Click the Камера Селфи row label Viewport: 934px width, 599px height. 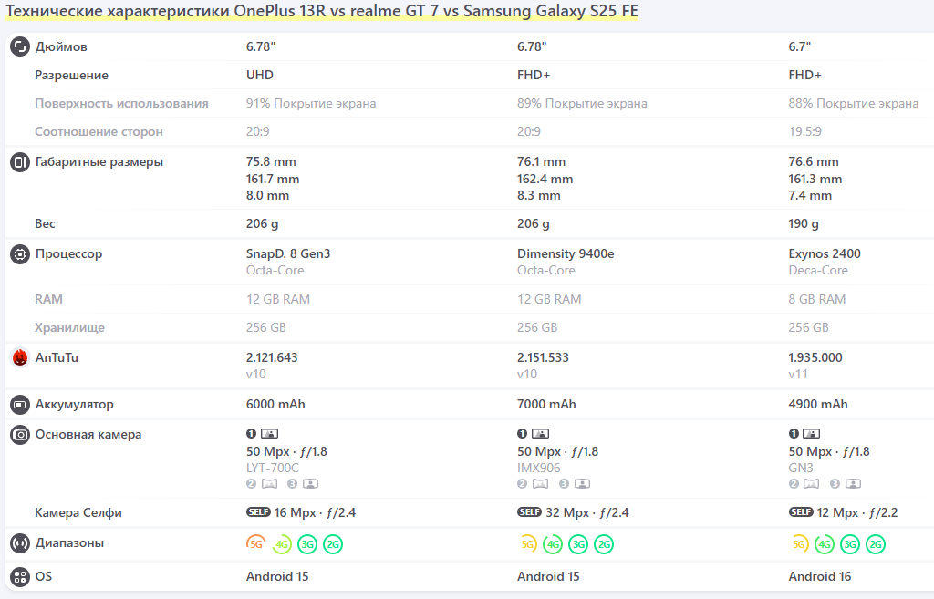[78, 512]
